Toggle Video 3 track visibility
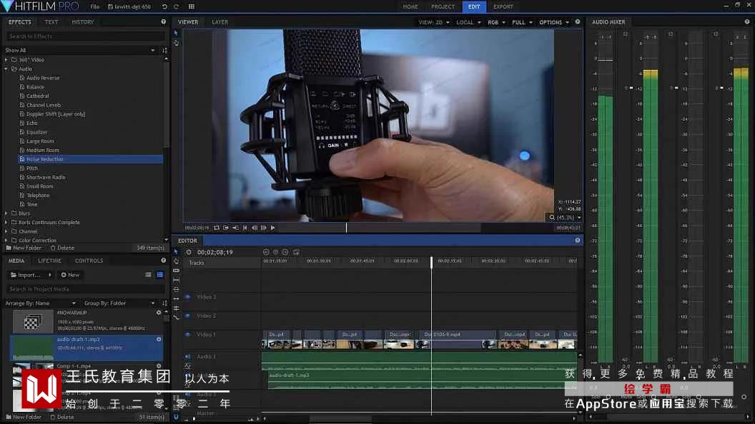This screenshot has width=755, height=424. coord(188,297)
